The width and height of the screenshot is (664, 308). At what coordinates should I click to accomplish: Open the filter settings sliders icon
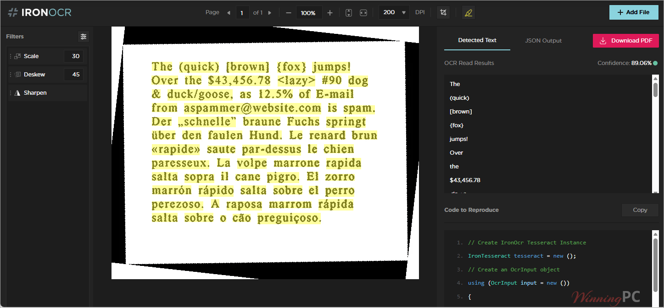[x=83, y=37]
